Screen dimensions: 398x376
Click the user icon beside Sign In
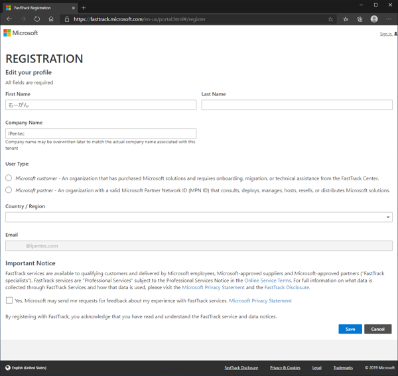[x=395, y=34]
